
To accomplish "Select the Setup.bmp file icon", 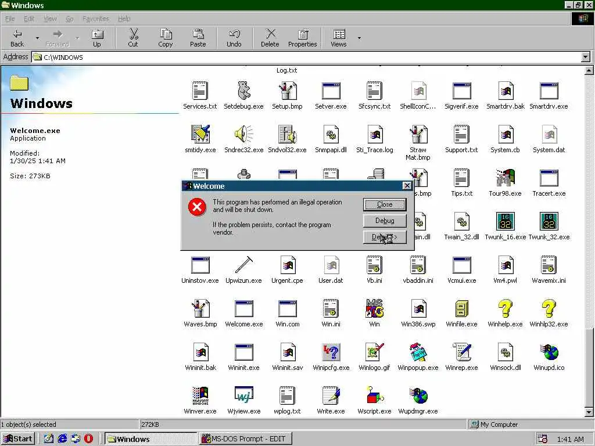I will coord(287,91).
